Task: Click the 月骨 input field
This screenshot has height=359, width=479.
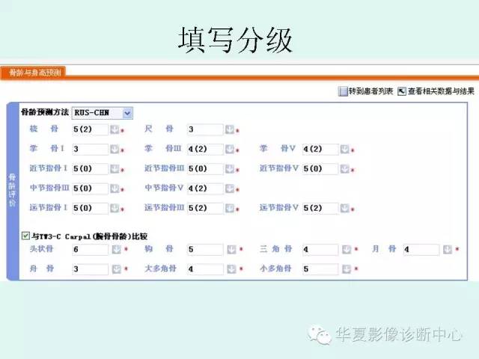Action: pyautogui.click(x=421, y=250)
